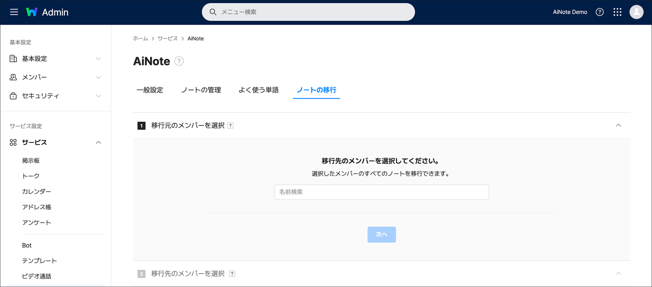Click the サービス grid icon in the sidebar
The image size is (652, 287).
(13, 143)
